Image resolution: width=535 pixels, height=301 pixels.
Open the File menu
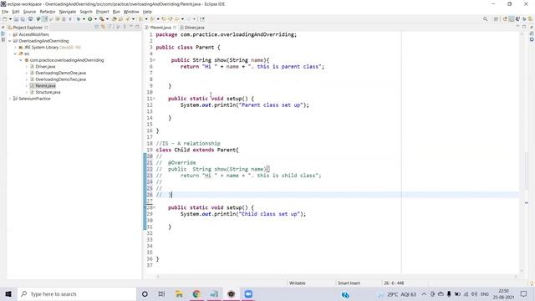(5, 12)
